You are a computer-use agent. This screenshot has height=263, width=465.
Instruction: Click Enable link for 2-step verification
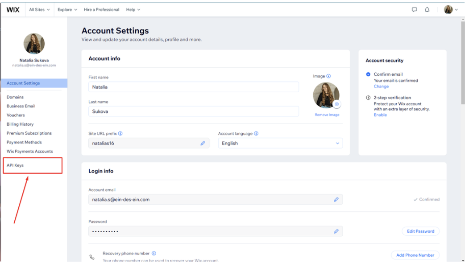click(380, 115)
